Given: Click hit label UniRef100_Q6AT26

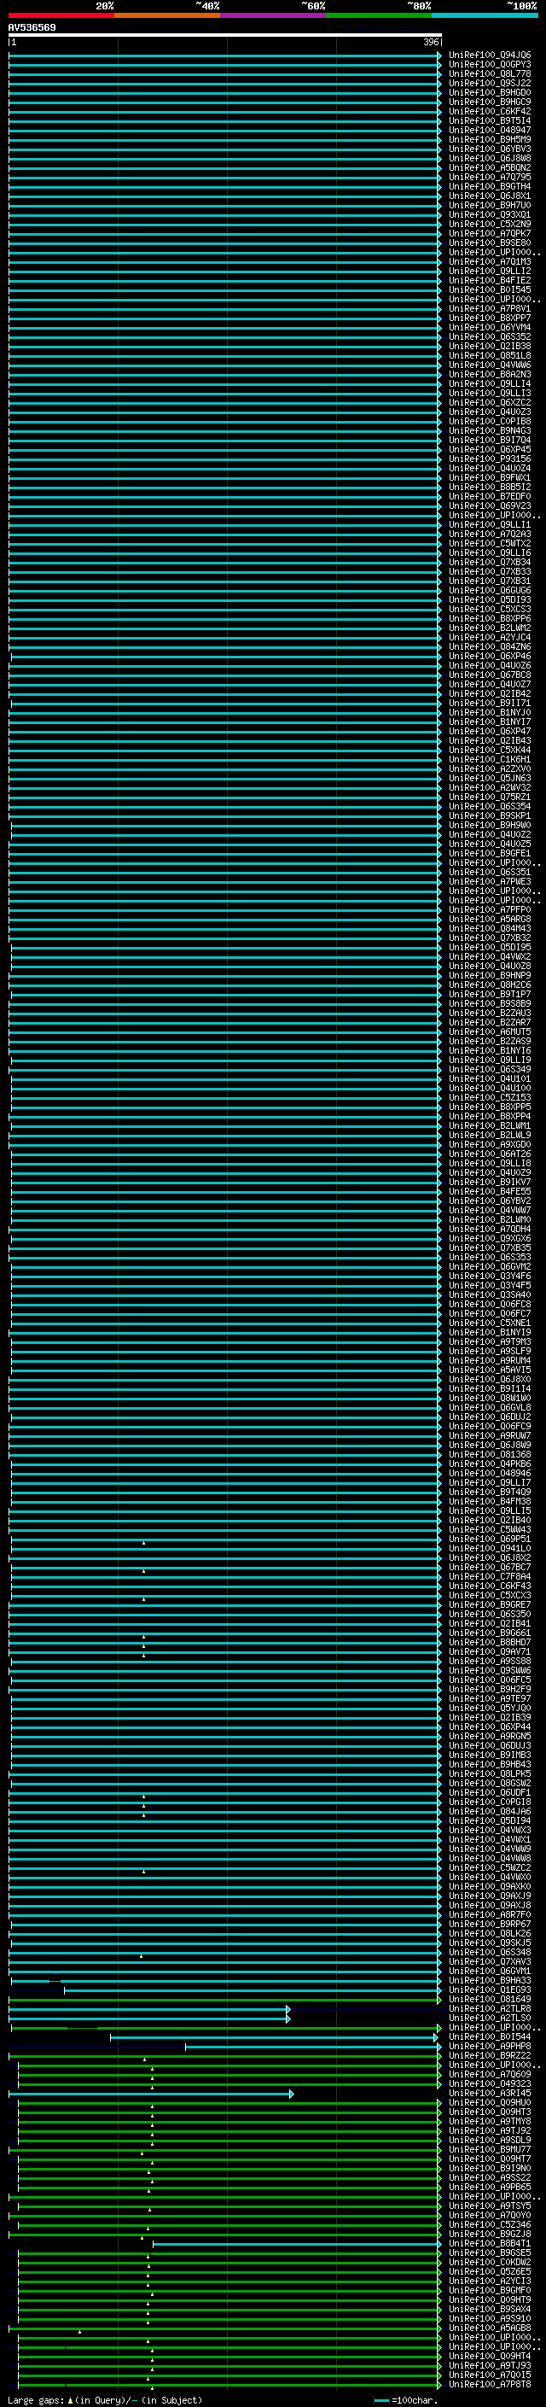Looking at the screenshot, I should tap(490, 1154).
